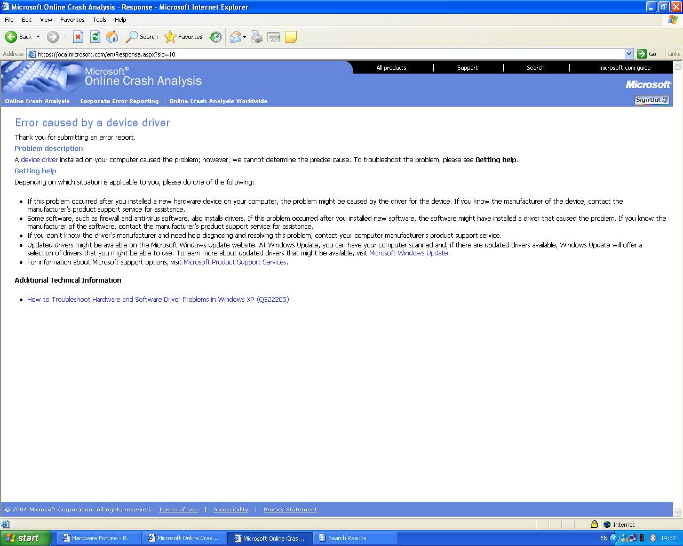
Task: Open the Help menu
Action: (121, 20)
